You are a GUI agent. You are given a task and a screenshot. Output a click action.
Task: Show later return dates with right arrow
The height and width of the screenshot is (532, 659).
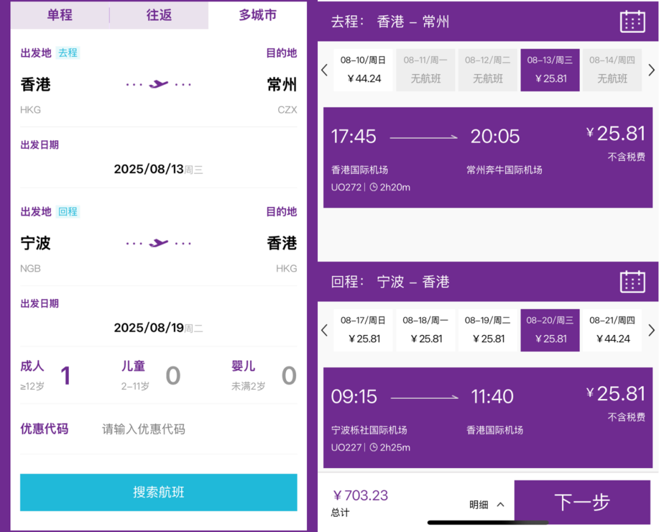[x=651, y=330]
